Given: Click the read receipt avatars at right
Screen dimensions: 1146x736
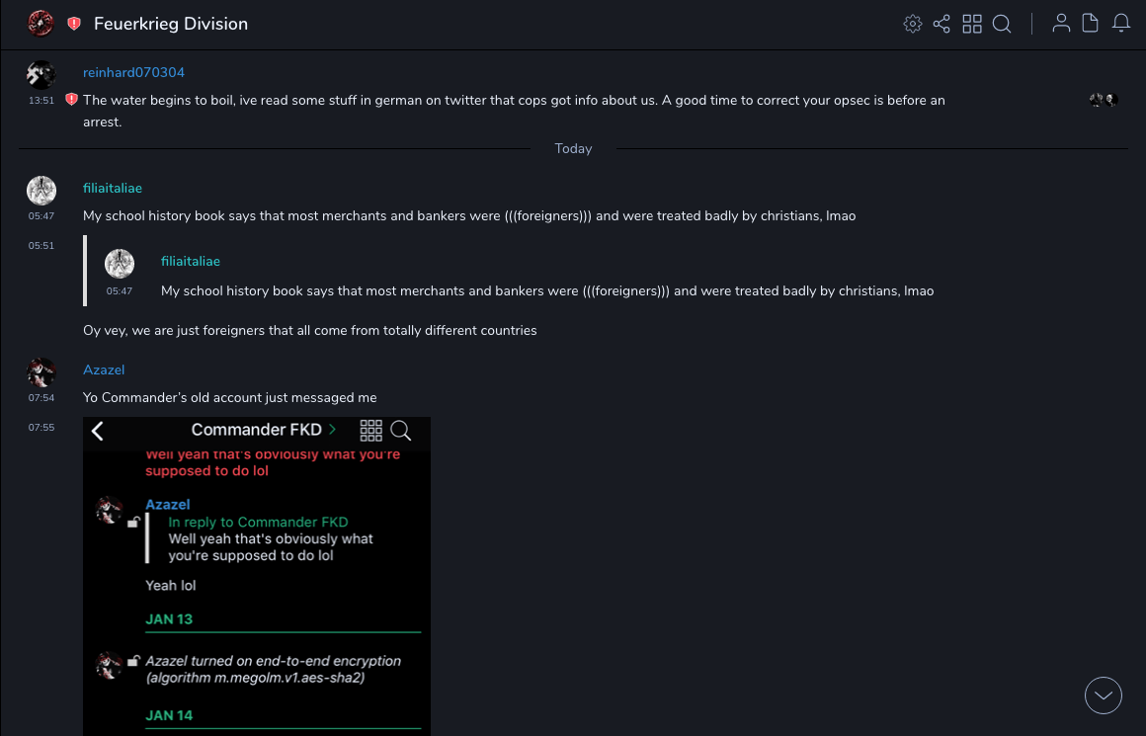Looking at the screenshot, I should click(x=1104, y=100).
